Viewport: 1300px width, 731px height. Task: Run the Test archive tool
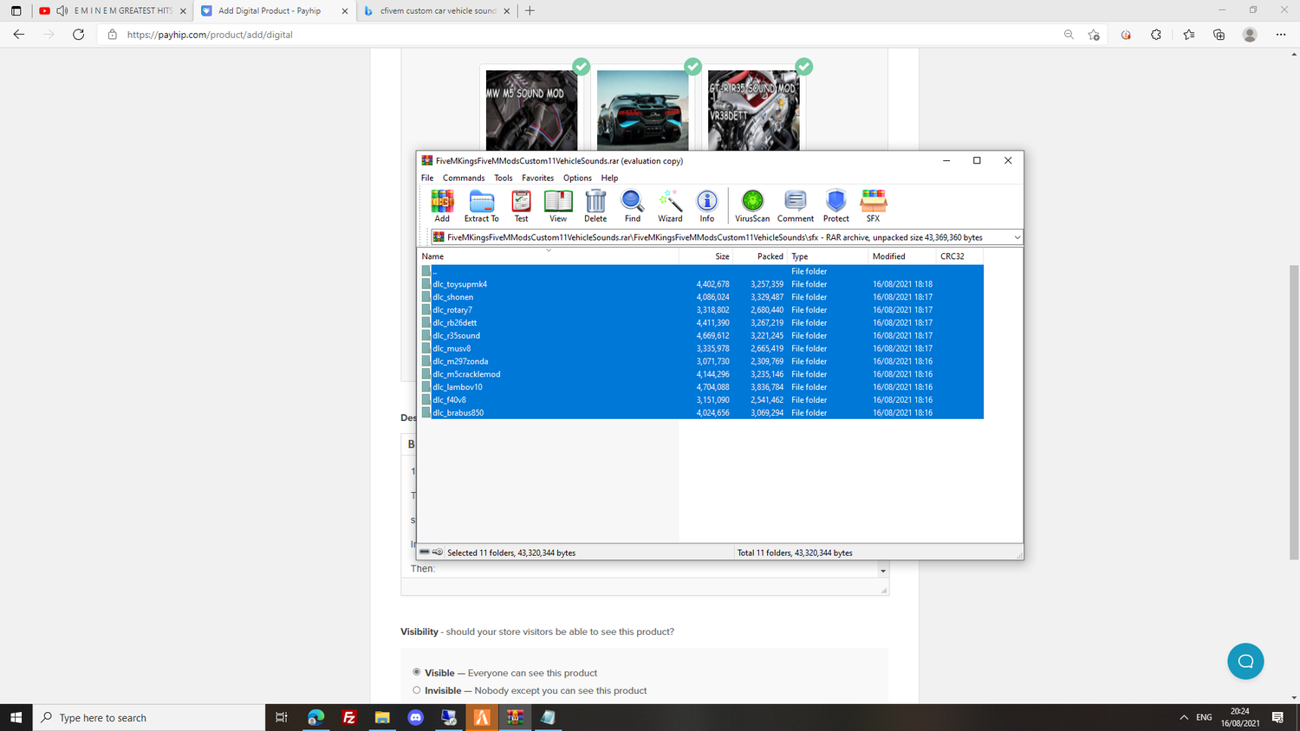tap(521, 206)
